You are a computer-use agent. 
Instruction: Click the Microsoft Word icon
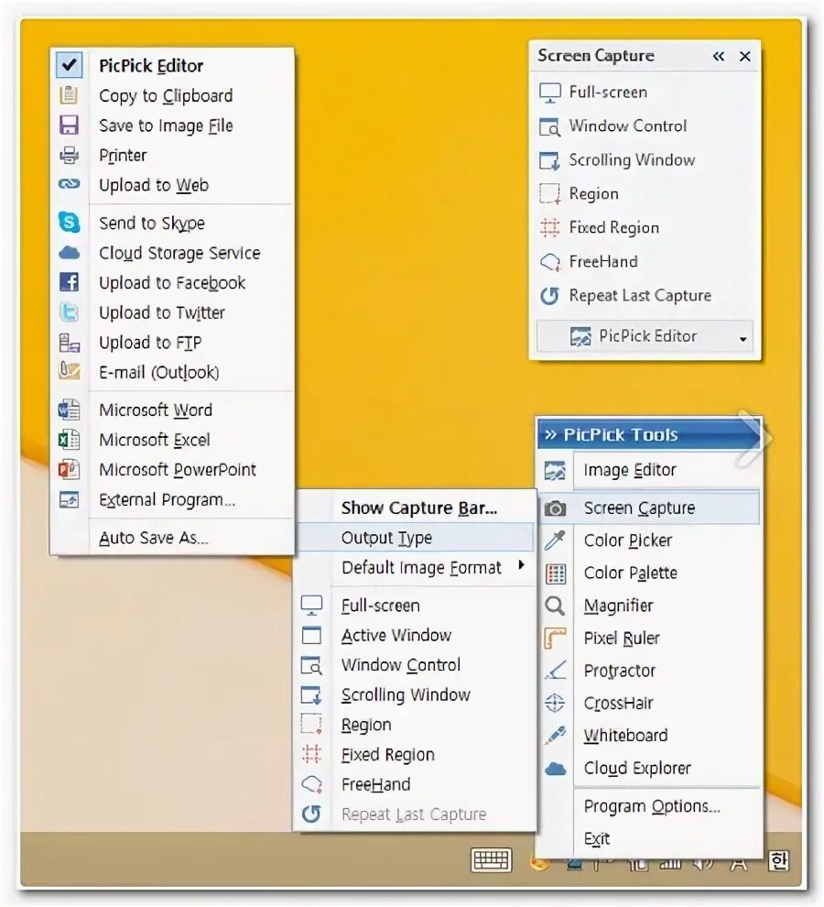click(x=69, y=410)
